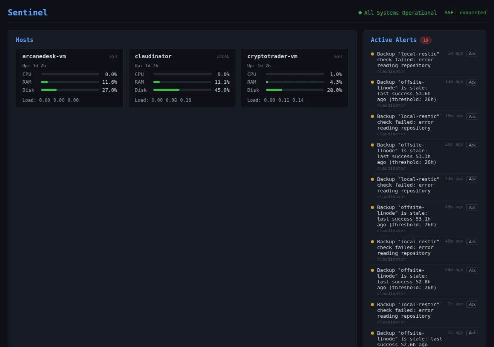Click Ack on the 33m ago alert
494x347 pixels.
(x=472, y=179)
